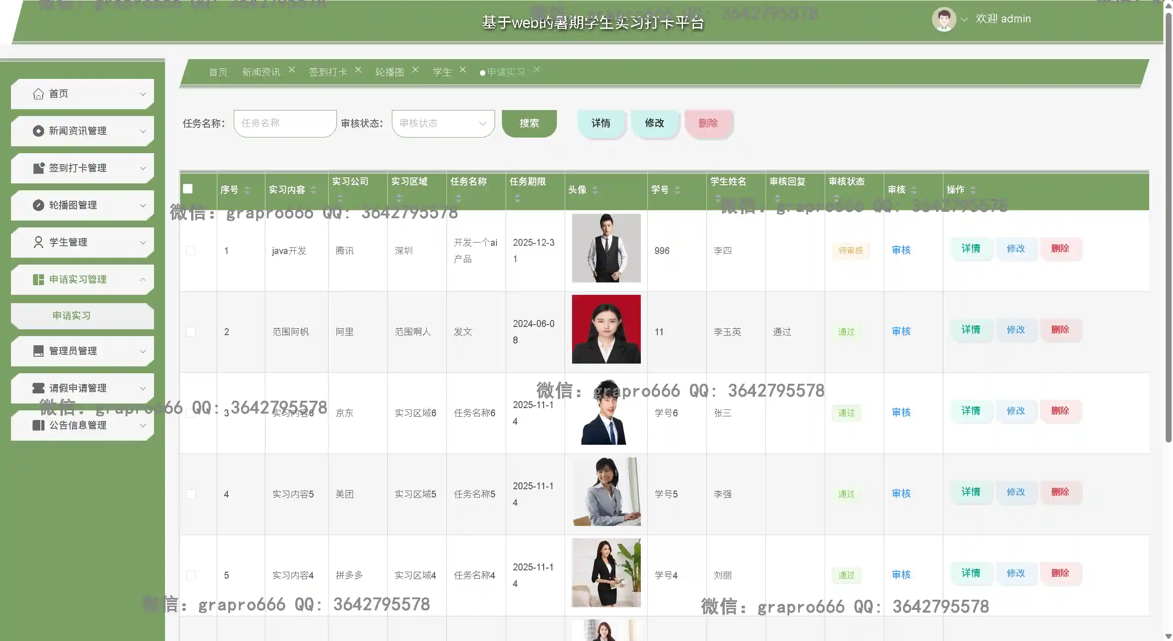Viewport: 1173px width, 641px height.
Task: Click the admin user avatar icon
Action: point(943,19)
